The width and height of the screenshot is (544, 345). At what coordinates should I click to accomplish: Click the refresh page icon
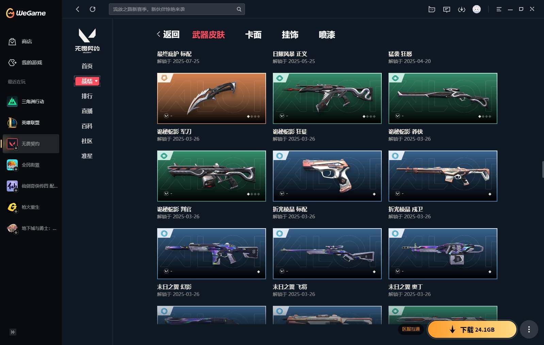click(93, 9)
